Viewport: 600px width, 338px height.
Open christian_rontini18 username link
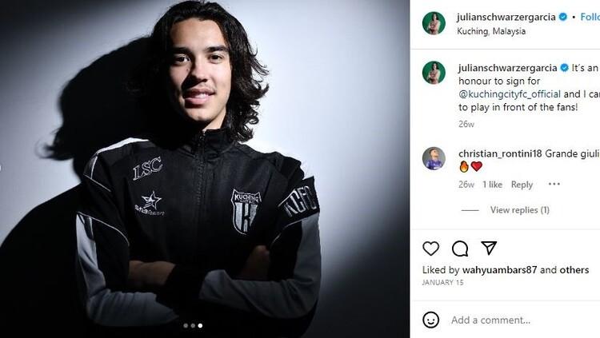(500, 153)
